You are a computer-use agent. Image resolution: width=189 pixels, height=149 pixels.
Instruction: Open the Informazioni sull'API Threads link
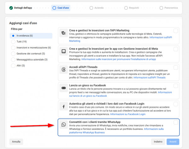coord(149,77)
